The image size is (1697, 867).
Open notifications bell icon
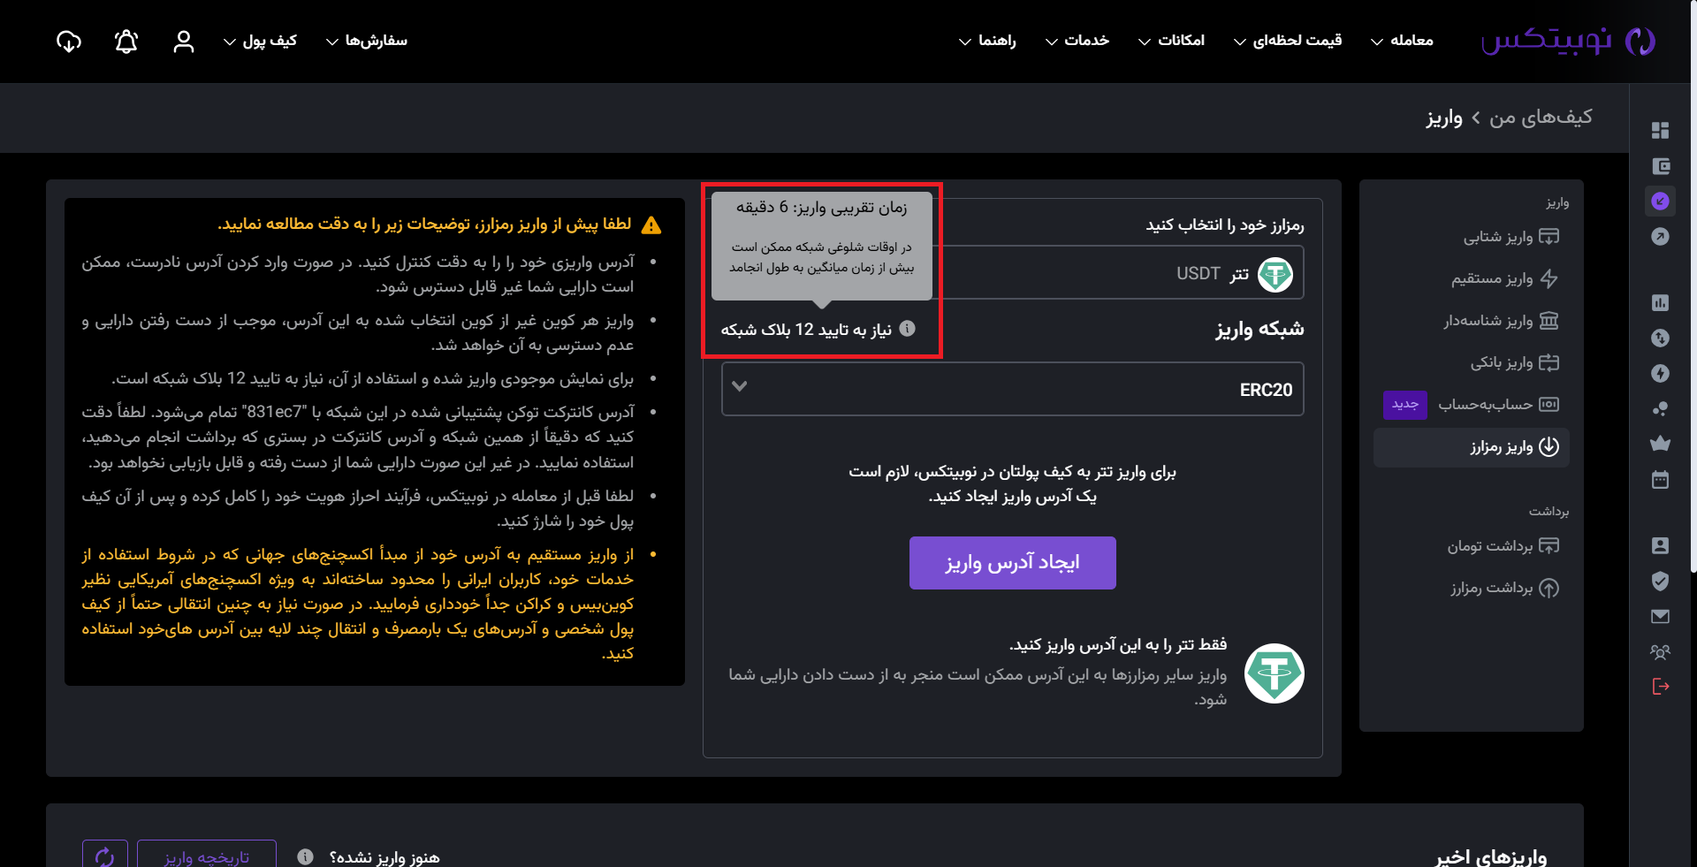[126, 41]
